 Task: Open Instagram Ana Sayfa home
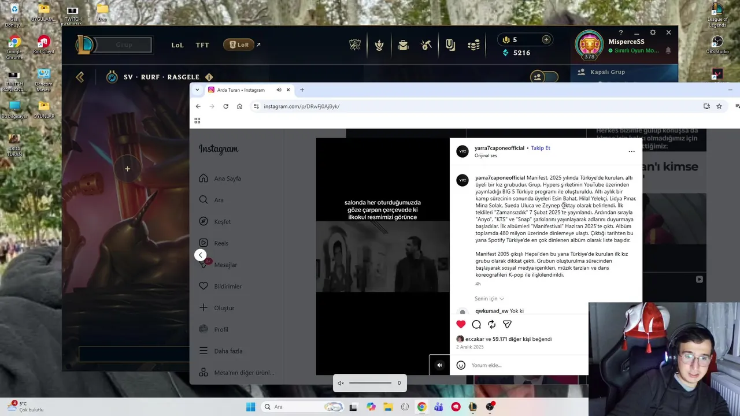point(220,179)
